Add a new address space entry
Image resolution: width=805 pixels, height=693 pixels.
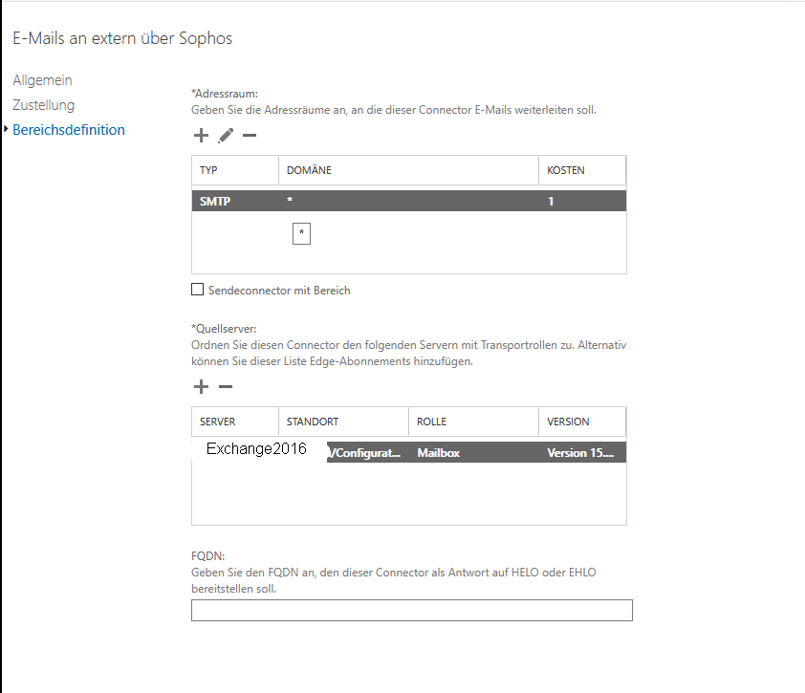(x=201, y=136)
